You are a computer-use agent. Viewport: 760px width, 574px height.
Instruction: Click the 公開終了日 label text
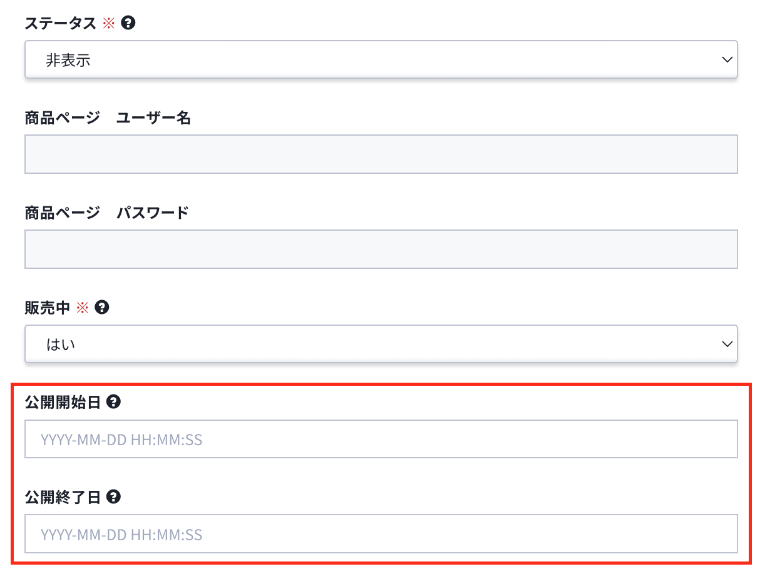pos(63,498)
